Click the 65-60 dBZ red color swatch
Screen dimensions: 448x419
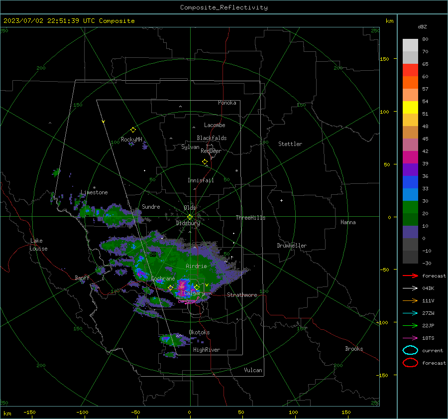410,70
